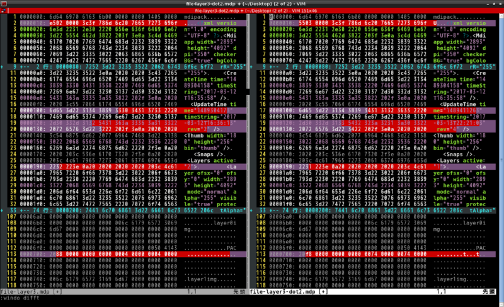The image size is (504, 307).
Task: Click the file-layer3.mdp [+] status line
Action: coord(123,292)
